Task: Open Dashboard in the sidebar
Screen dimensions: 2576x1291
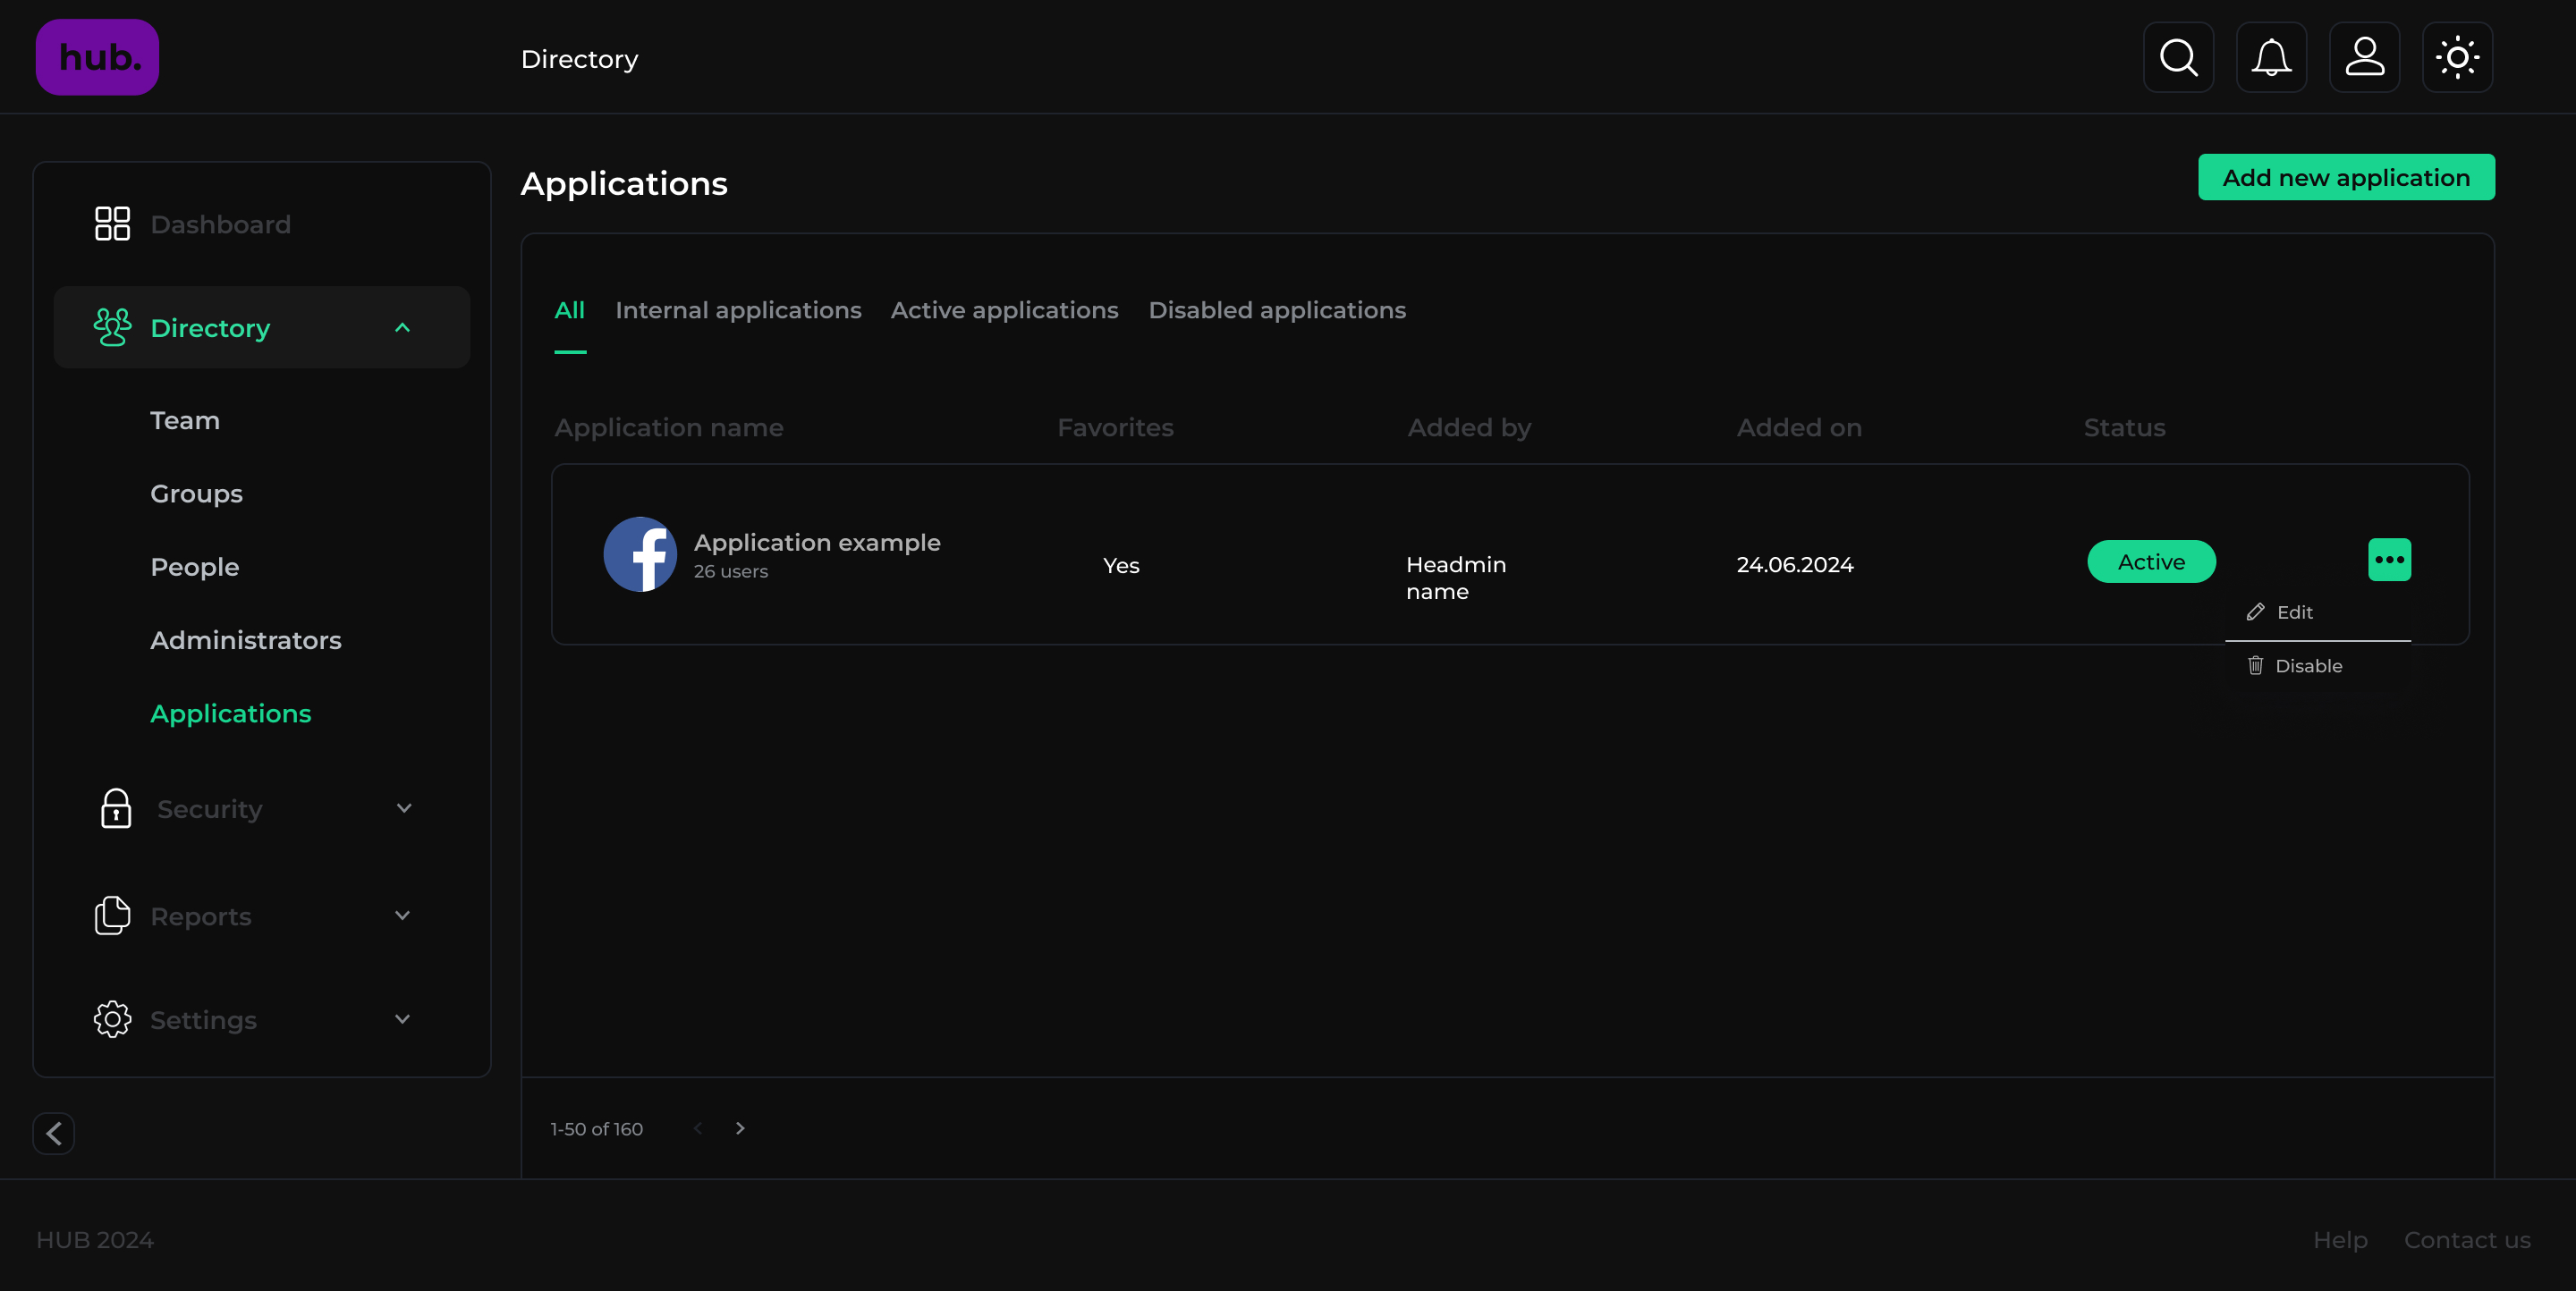Action: (x=220, y=224)
